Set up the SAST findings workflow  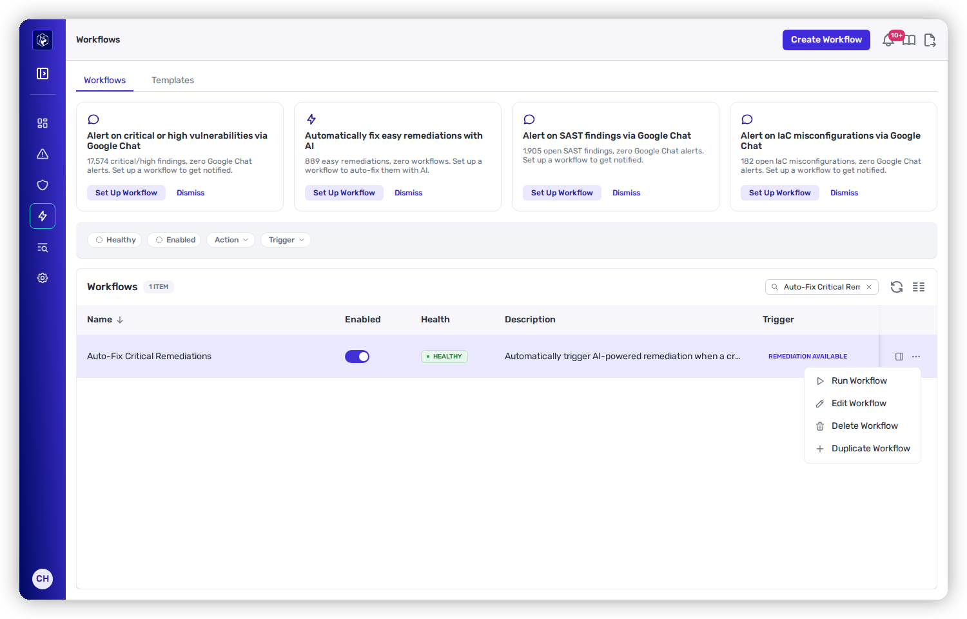pos(562,193)
